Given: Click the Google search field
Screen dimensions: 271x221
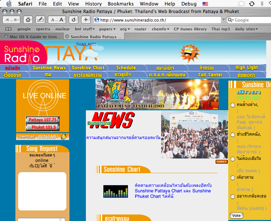Looking at the screenshot, I should click(x=249, y=20).
